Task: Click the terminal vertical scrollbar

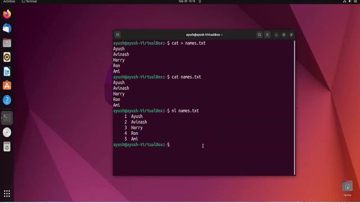Action: (295, 108)
